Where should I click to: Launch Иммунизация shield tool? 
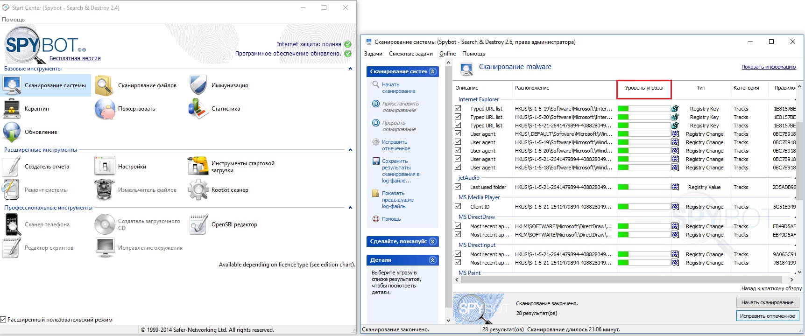click(x=219, y=85)
